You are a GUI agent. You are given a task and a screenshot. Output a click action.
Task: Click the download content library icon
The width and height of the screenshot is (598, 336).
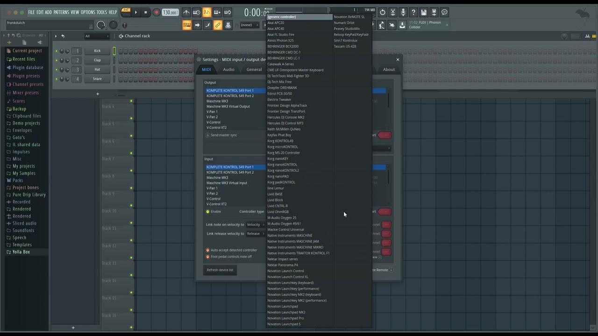click(402, 25)
